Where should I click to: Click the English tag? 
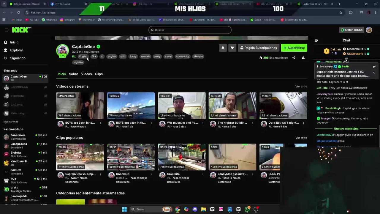pyautogui.click(x=83, y=56)
